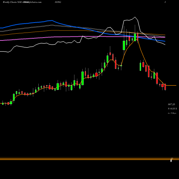
Task: Click the tallest green candlestick near the peak
Action: tap(124, 45)
